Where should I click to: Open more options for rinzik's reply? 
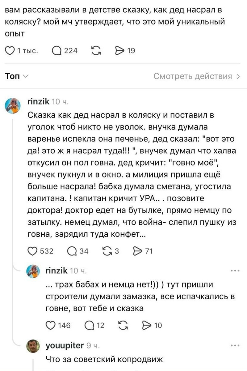click(235, 271)
